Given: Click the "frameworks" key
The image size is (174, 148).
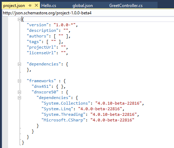Looking at the screenshot, I should (41, 81).
